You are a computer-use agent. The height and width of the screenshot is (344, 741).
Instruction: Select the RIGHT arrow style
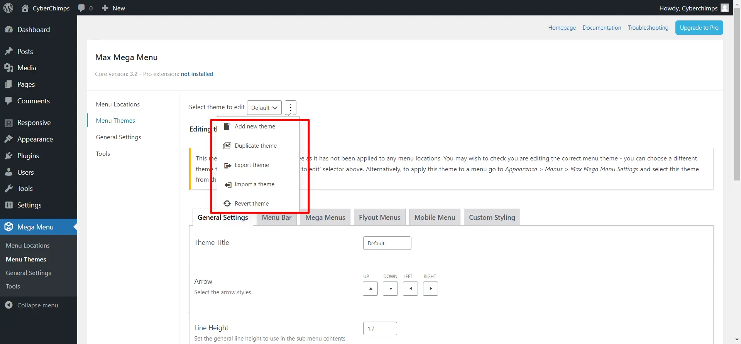[x=430, y=288]
